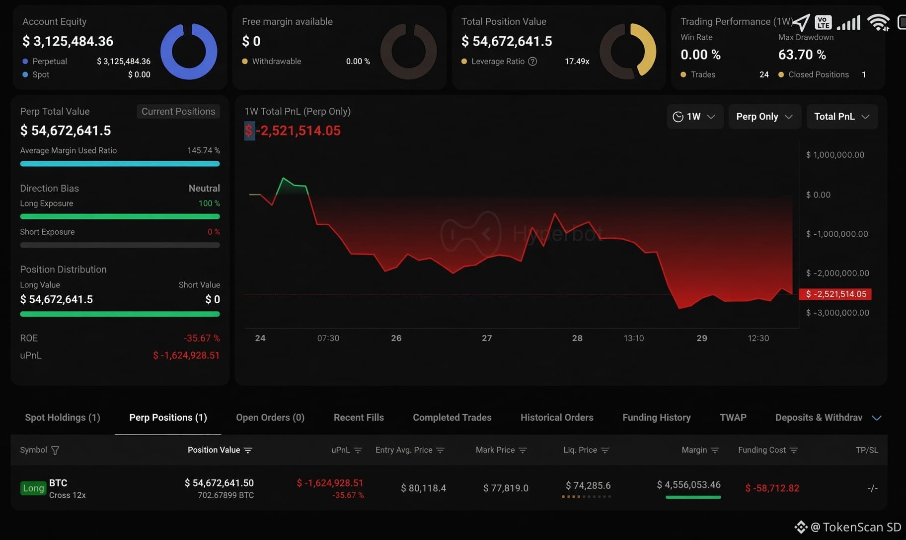This screenshot has width=906, height=540.
Task: Click the 1W Total PnL $ -2,521,514.05 heading value
Action: point(292,131)
